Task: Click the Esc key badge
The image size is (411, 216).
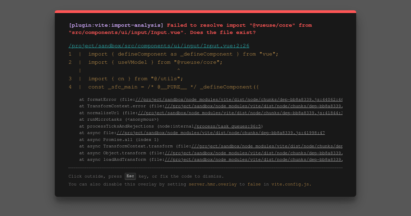Action: (x=130, y=176)
